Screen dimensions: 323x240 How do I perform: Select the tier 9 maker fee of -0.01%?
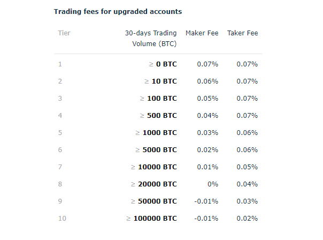pos(206,201)
